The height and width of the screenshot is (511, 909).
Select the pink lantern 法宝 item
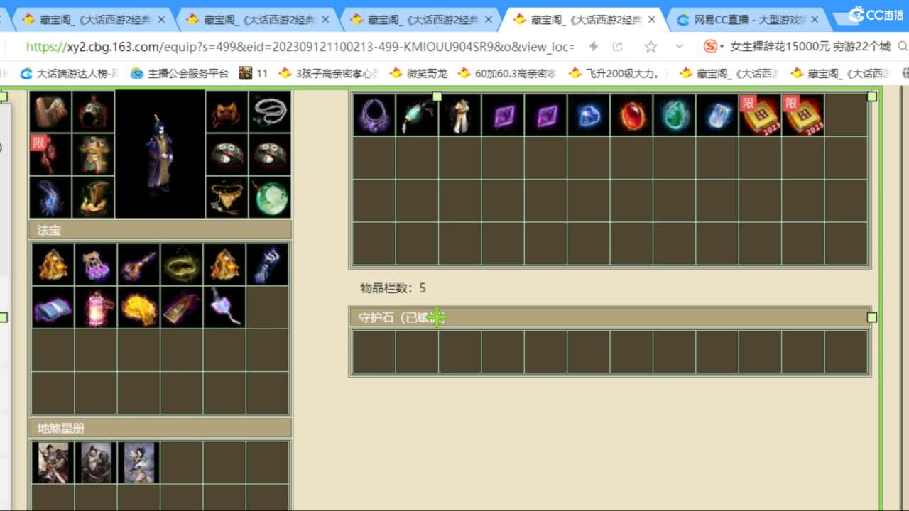click(x=96, y=307)
